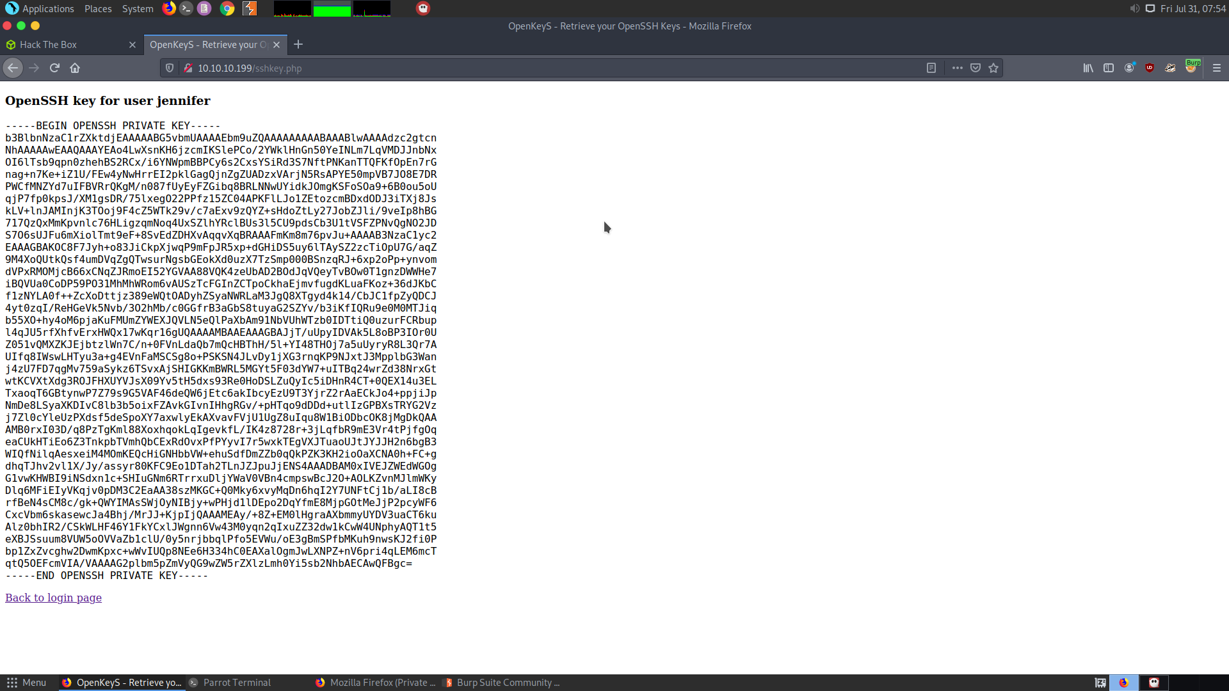
Task: Save the page to Pocket
Action: click(976, 68)
